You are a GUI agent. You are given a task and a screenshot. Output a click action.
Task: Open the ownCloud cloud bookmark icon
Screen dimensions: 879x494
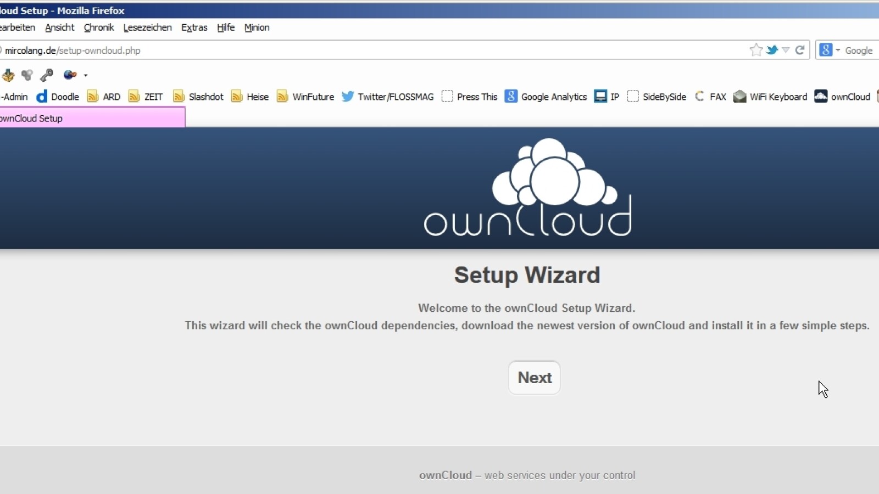[x=821, y=96]
